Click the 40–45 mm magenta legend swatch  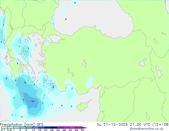[72, 128]
